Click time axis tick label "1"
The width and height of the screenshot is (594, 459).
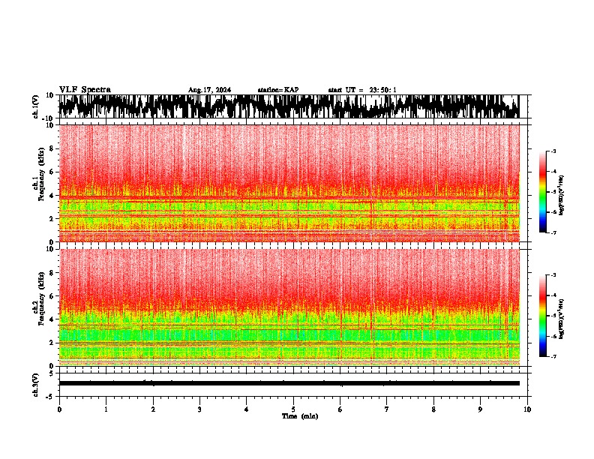[106, 409]
